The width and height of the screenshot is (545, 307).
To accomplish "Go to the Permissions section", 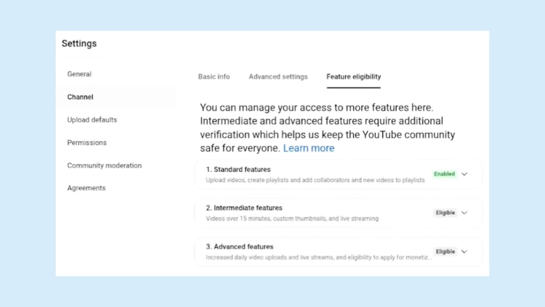I will pos(87,142).
